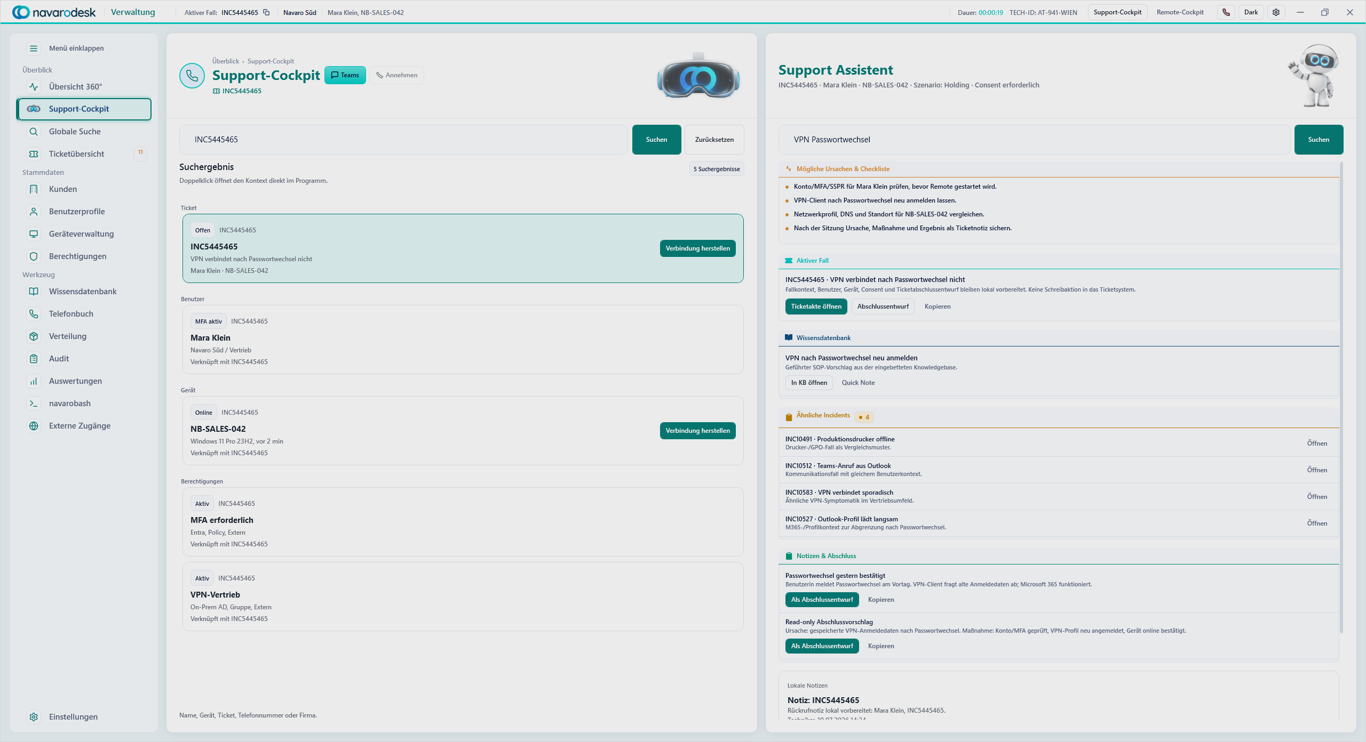Viewport: 1366px width, 742px height.
Task: Connect via ticket INC5445465 Verbindung herstellen
Action: point(697,248)
